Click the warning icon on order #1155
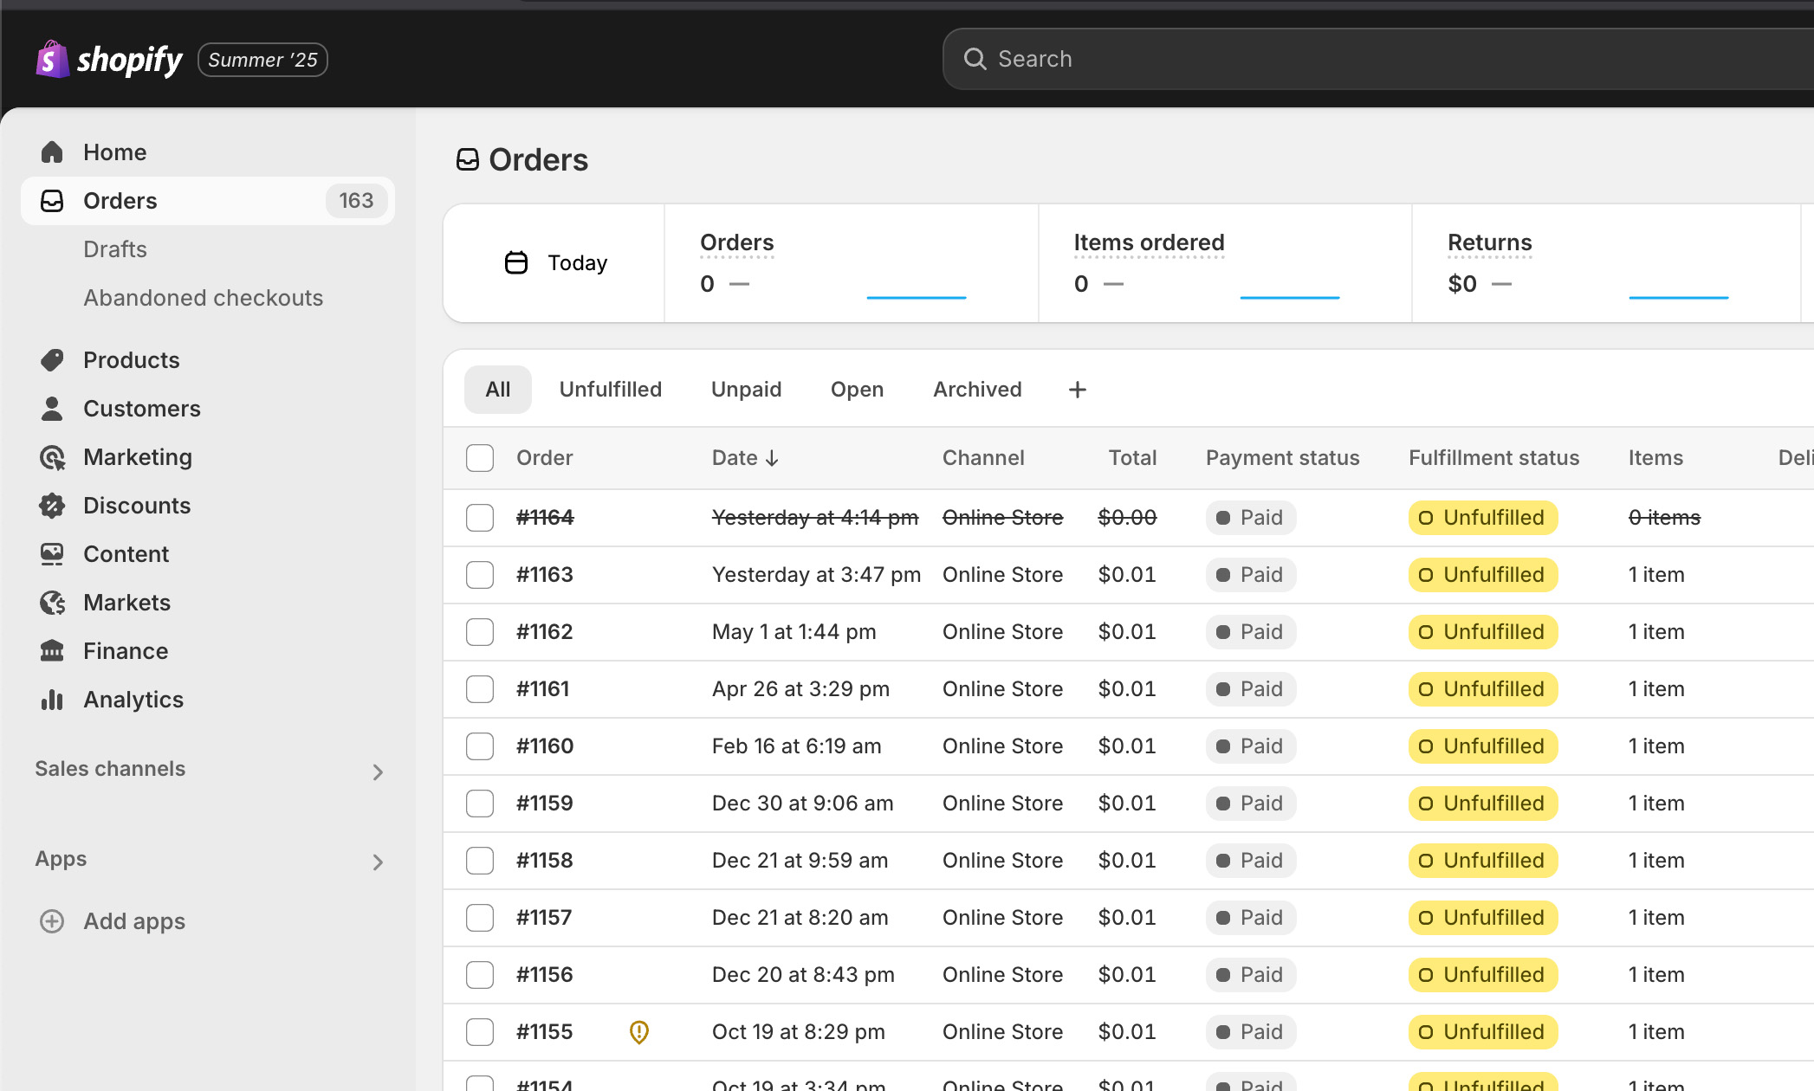The image size is (1814, 1091). (639, 1032)
